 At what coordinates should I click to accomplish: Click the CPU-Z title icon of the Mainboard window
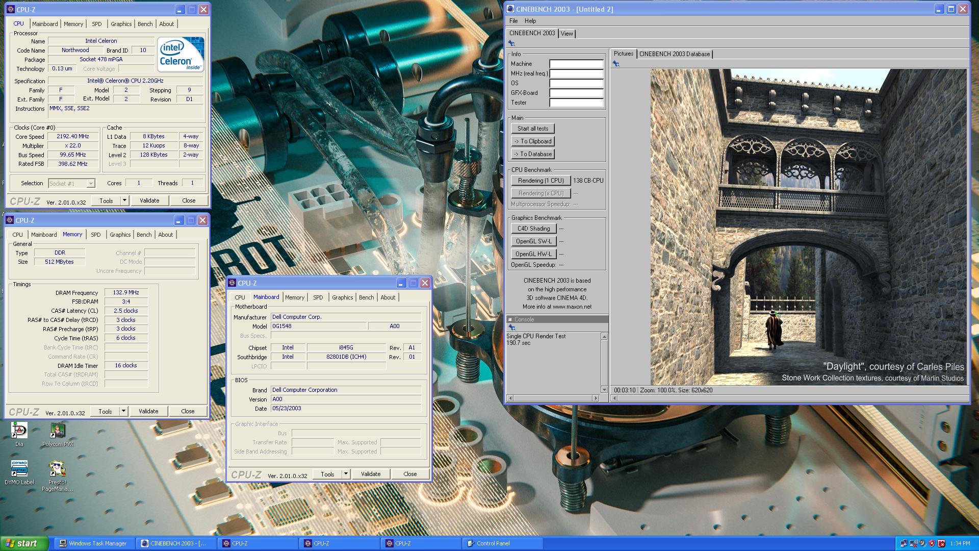[232, 283]
